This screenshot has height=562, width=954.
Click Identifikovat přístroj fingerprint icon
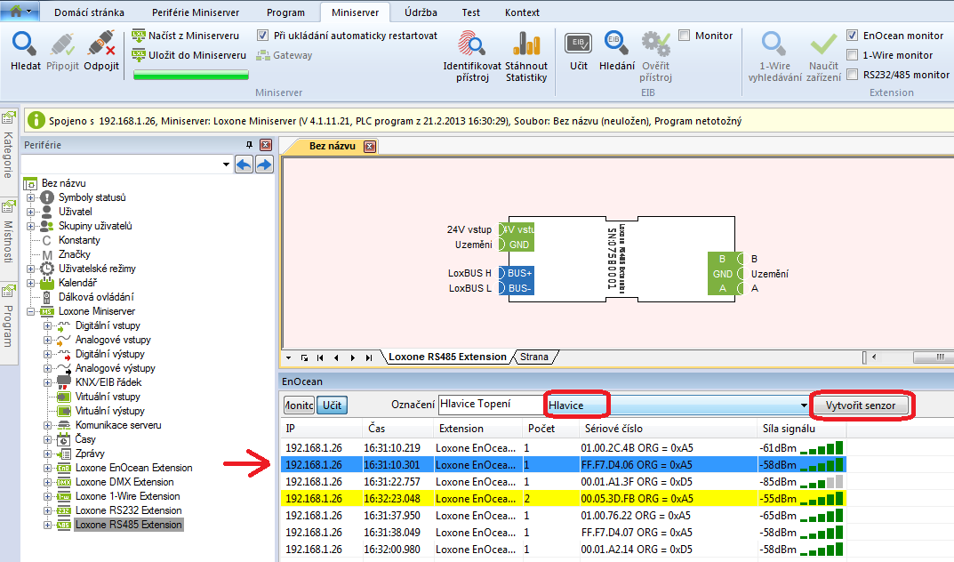coord(471,44)
